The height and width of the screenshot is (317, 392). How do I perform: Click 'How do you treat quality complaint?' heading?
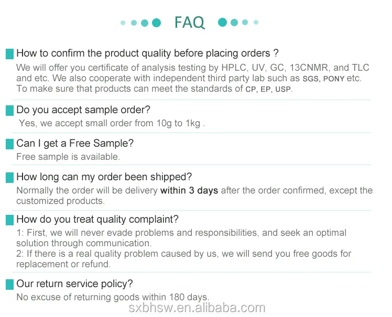point(97,220)
